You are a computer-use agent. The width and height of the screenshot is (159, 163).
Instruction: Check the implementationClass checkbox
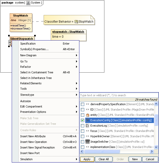(82, 147)
